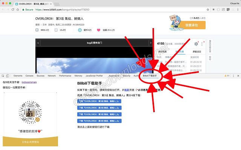241x150 pixels.
Task: Open the DevTools customize three-dot menu
Action: coord(233,76)
